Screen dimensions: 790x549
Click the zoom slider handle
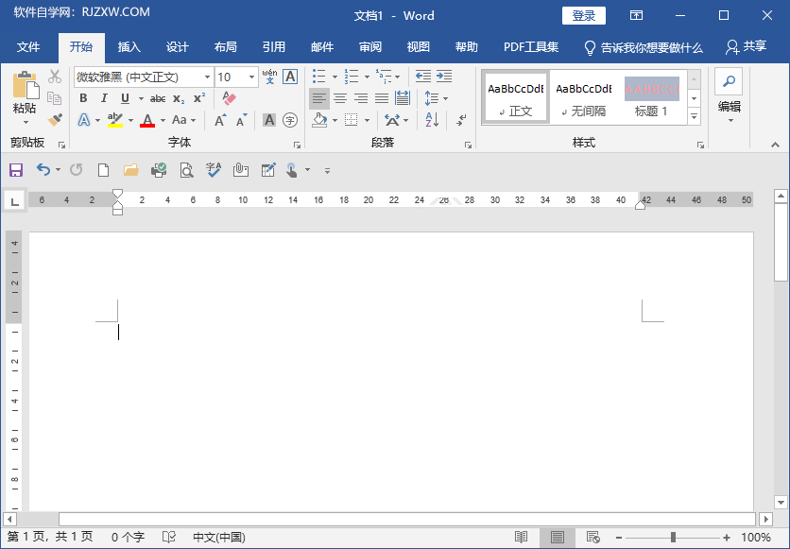(673, 538)
